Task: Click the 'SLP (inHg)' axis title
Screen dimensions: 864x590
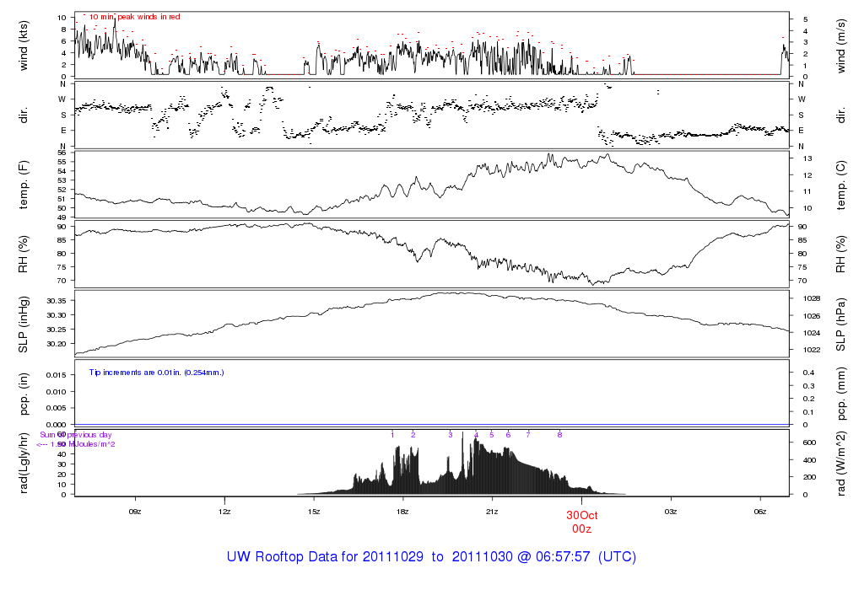Action: [x=24, y=323]
